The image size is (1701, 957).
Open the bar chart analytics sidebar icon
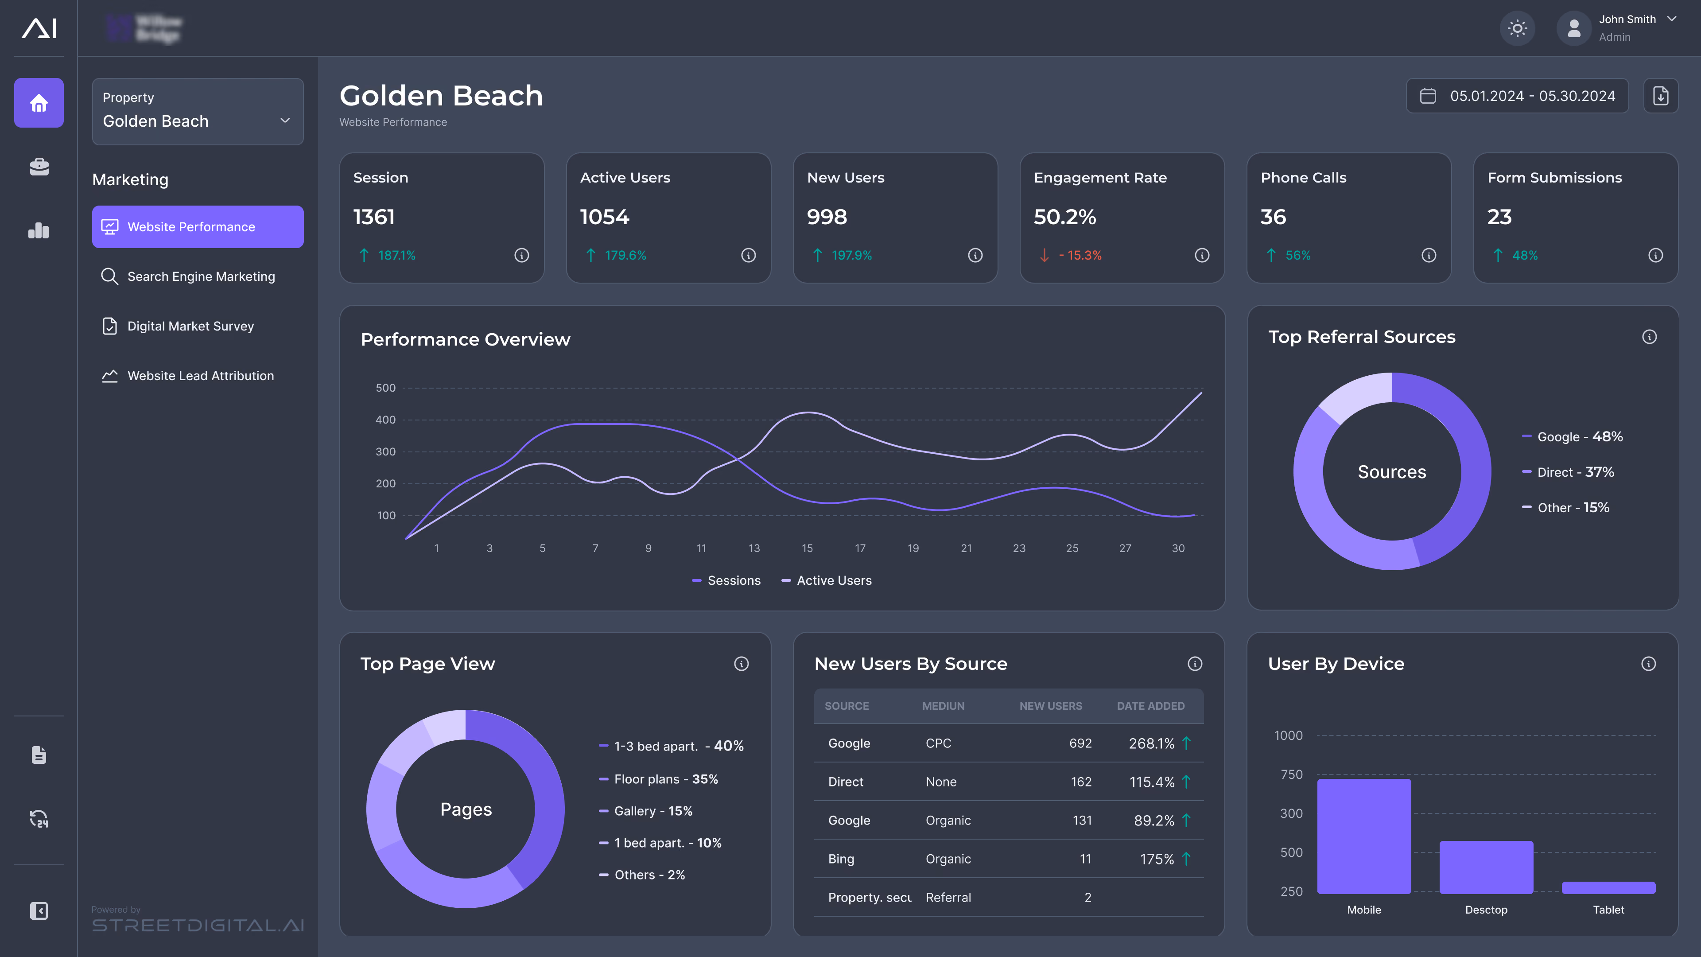tap(39, 230)
